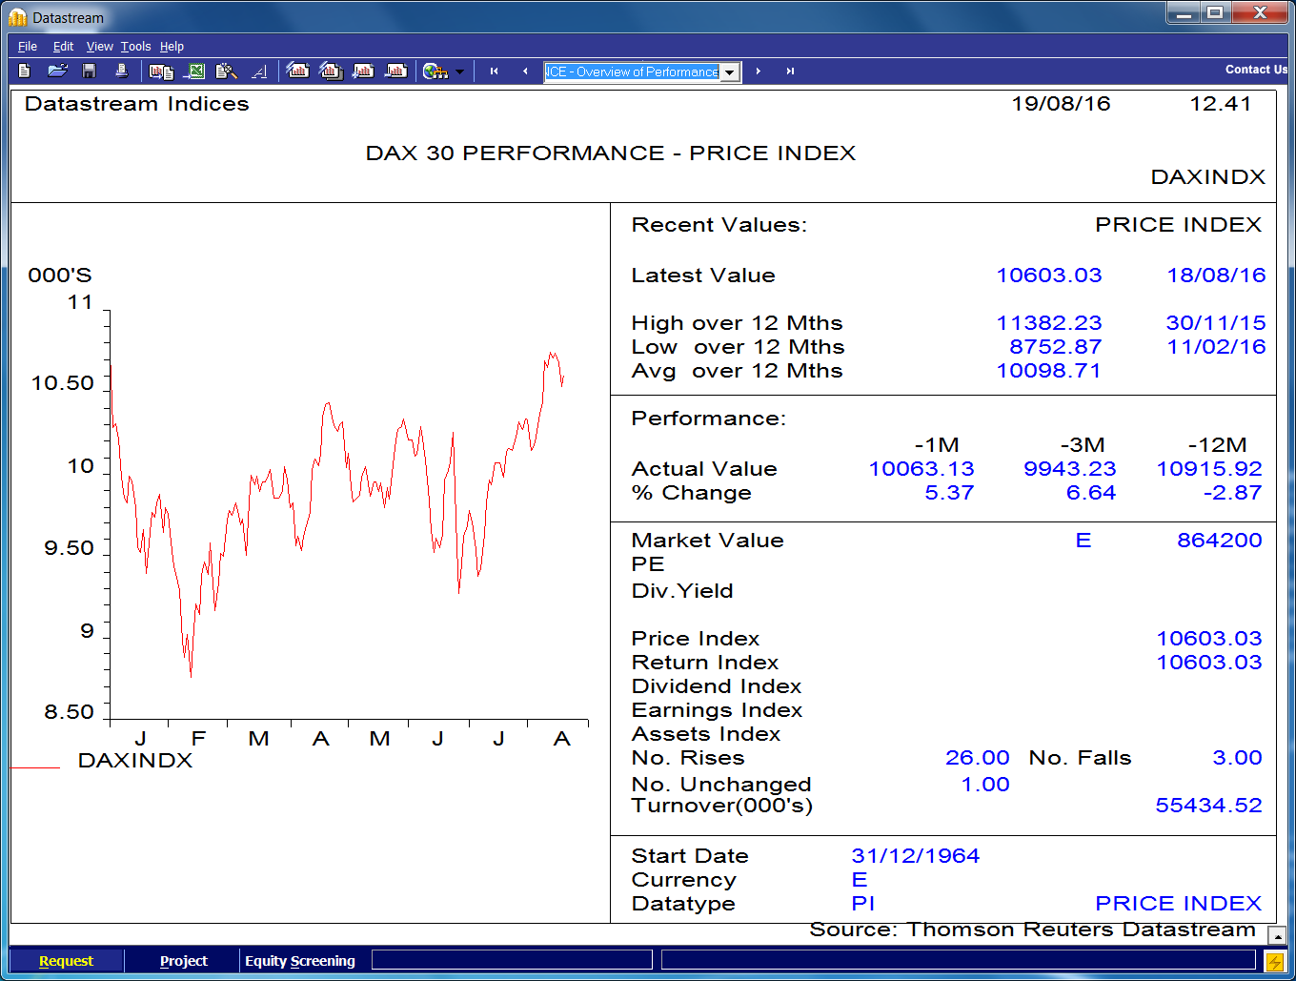Jump to the first page arrow
Screen dimensions: 1296x981
(x=494, y=72)
